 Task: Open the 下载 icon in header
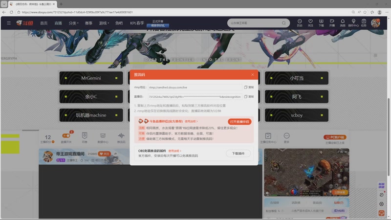pos(321,22)
